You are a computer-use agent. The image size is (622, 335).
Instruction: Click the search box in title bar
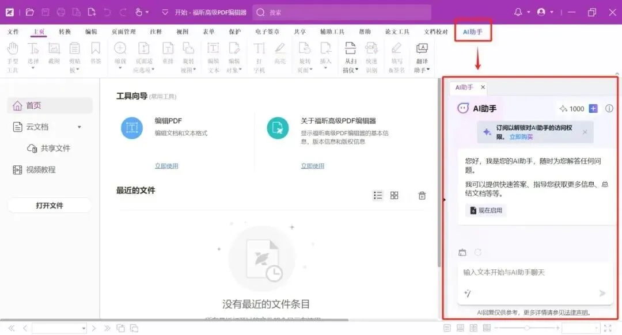click(342, 12)
